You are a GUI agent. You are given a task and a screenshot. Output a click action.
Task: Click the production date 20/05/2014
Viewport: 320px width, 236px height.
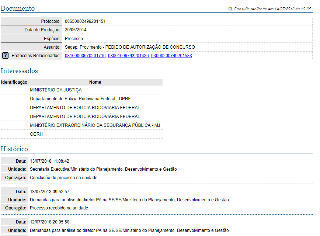pyautogui.click(x=76, y=30)
